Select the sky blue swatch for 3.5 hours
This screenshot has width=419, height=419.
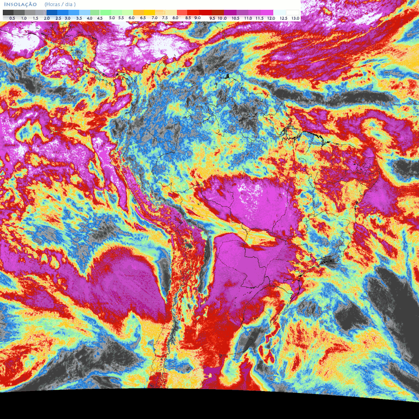click(x=74, y=13)
